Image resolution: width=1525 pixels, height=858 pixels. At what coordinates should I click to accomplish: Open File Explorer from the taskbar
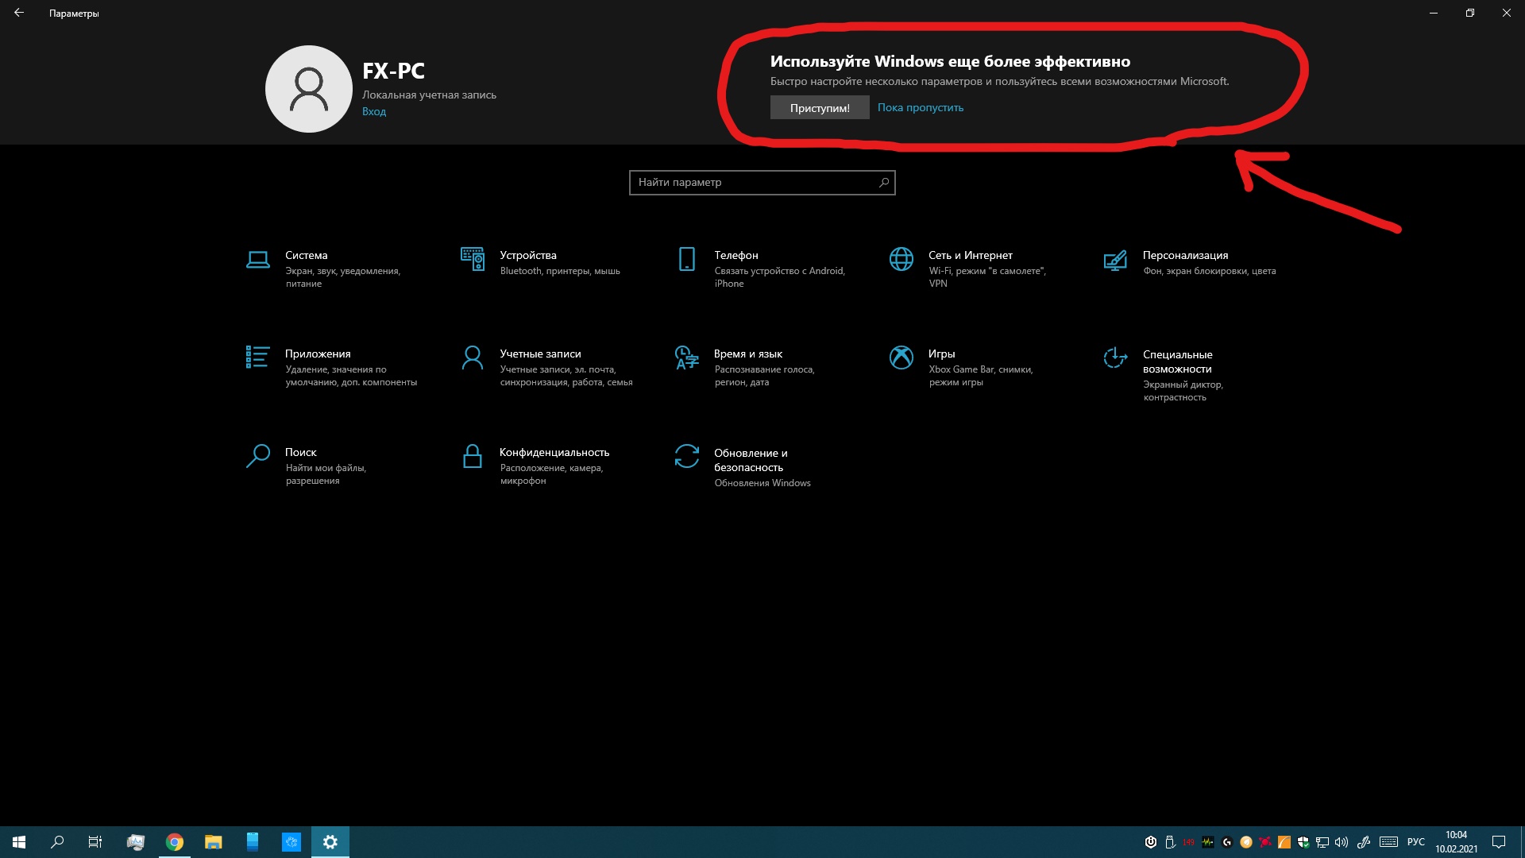(x=213, y=842)
